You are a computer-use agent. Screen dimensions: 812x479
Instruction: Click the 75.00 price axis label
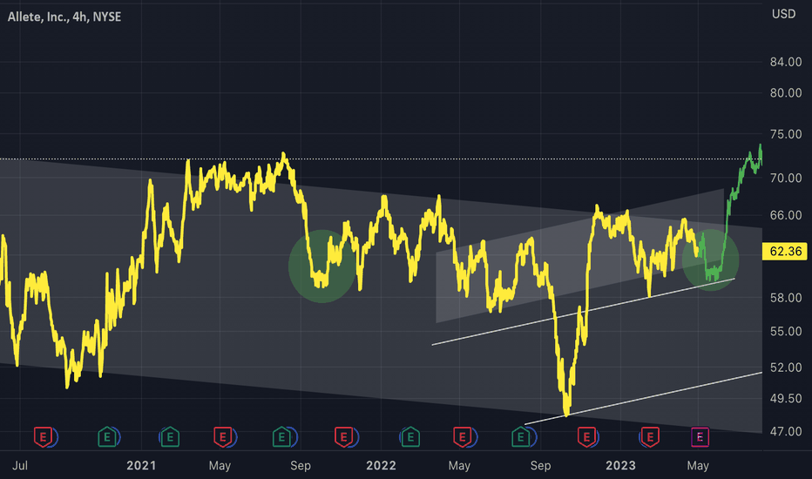point(786,134)
